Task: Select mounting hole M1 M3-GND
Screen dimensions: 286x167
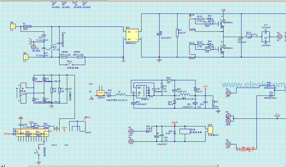Action: pos(33,47)
